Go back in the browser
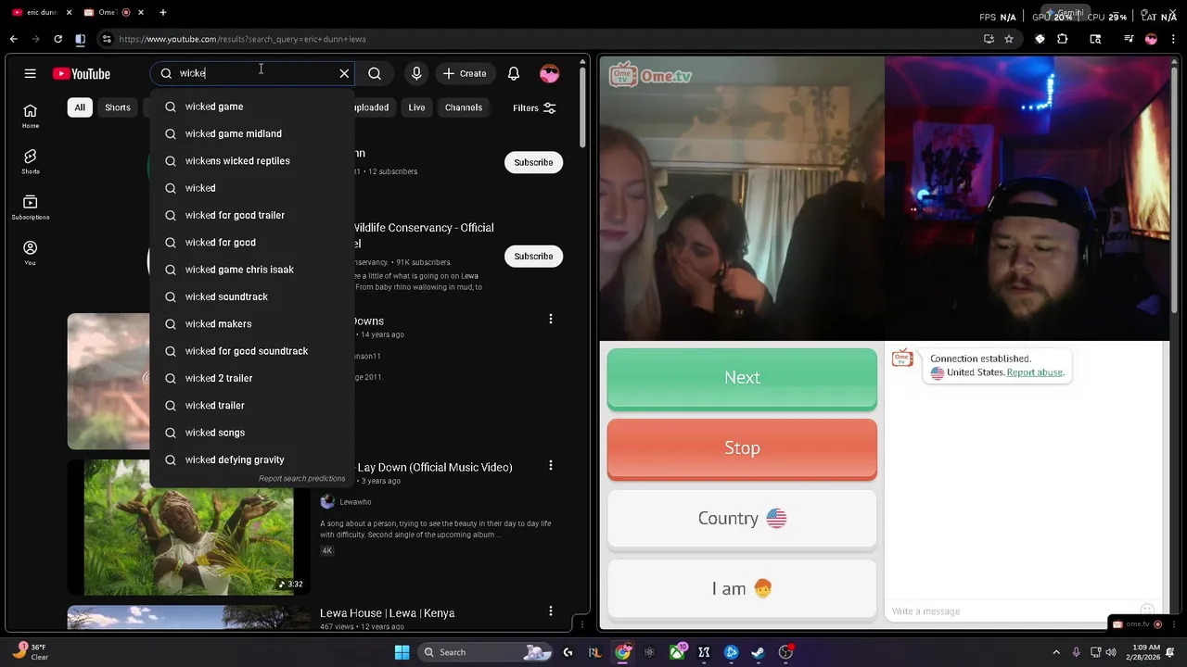Image resolution: width=1187 pixels, height=667 pixels. tap(13, 39)
